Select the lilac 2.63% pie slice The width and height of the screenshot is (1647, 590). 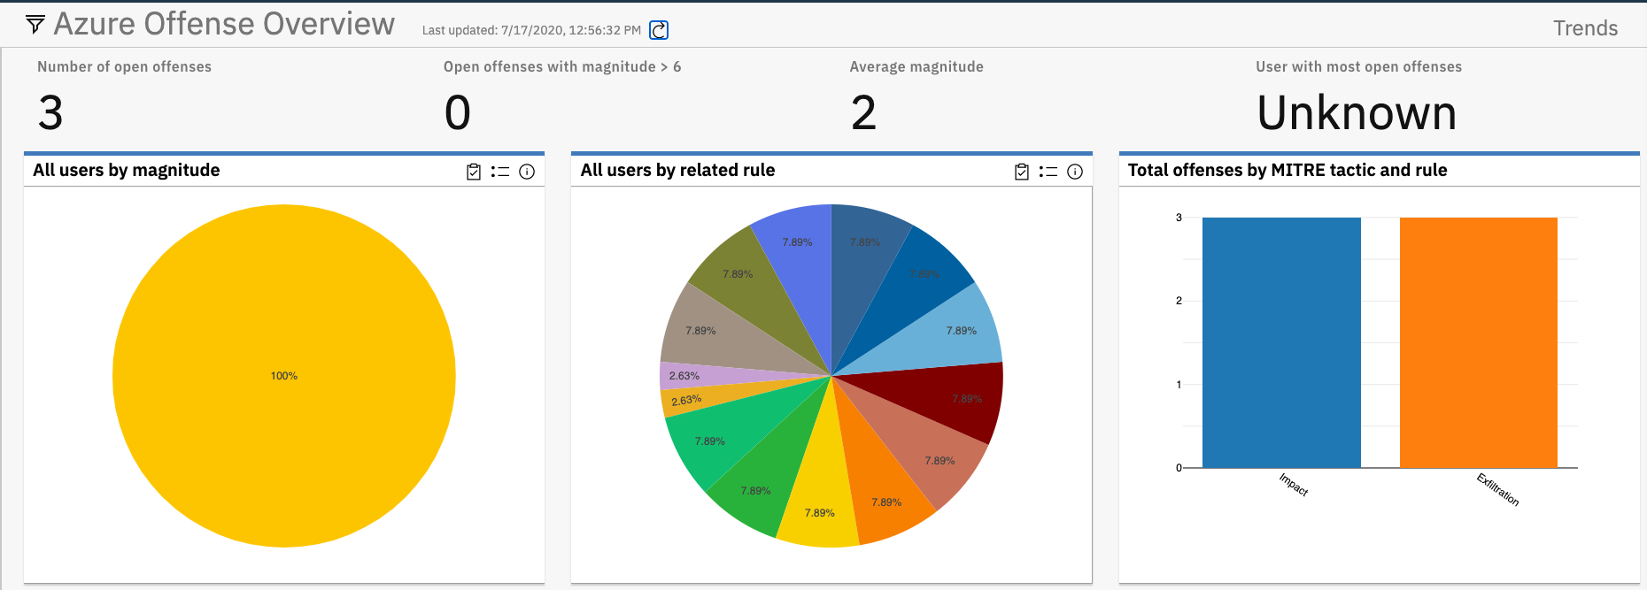coord(708,376)
